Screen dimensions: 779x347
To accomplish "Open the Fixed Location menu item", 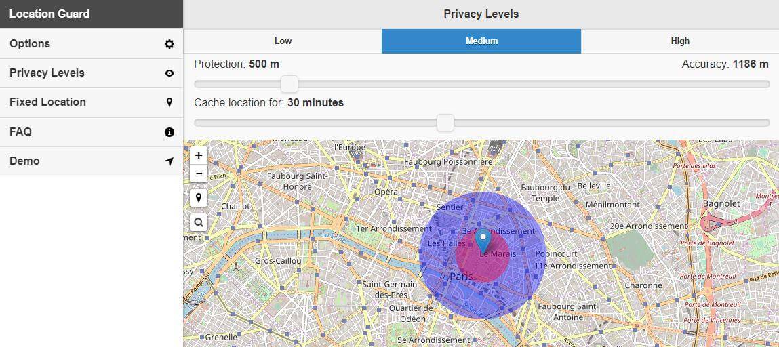I will click(92, 102).
